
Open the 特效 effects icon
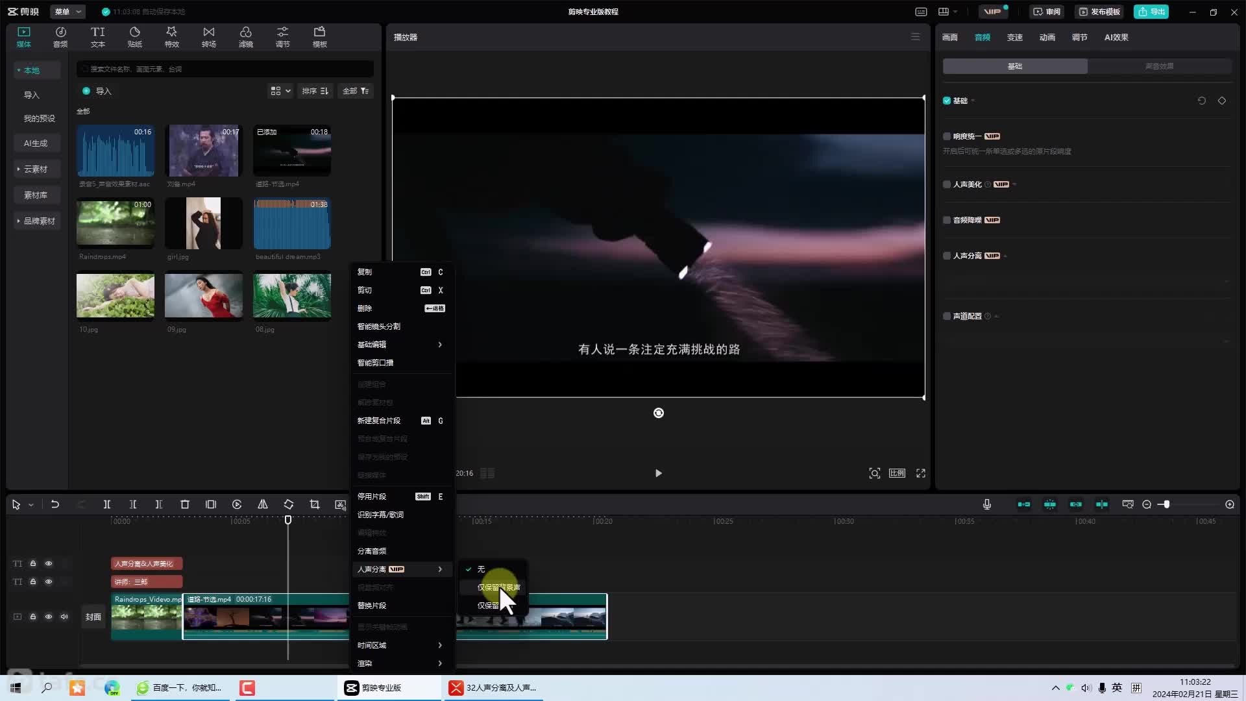point(171,37)
